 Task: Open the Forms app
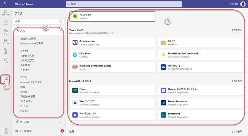click(112, 90)
